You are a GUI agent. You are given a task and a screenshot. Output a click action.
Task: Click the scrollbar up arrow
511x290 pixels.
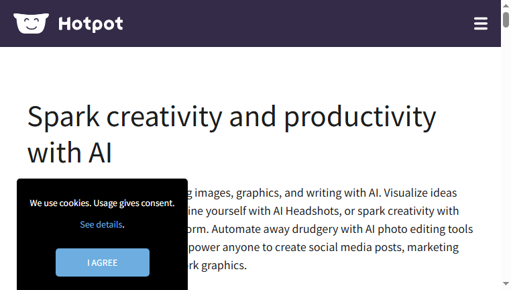click(506, 5)
